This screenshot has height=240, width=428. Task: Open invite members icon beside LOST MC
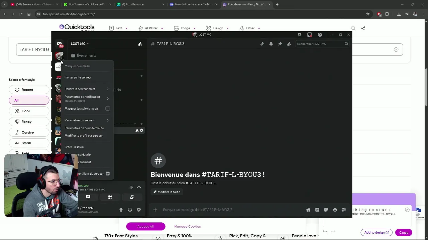140,44
